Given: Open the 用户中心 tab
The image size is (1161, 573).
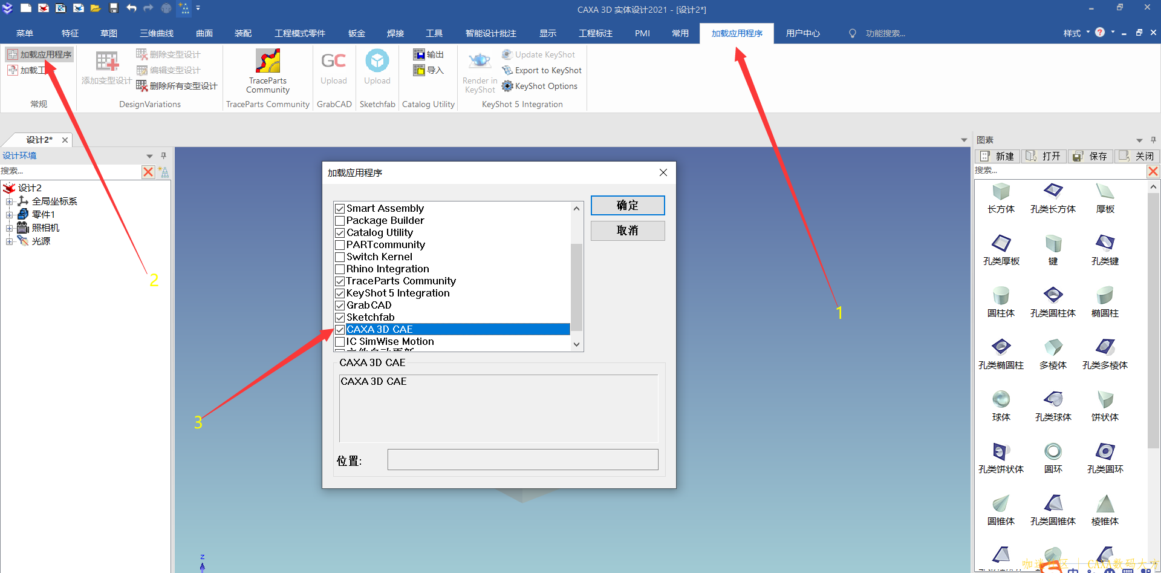Looking at the screenshot, I should (x=802, y=33).
